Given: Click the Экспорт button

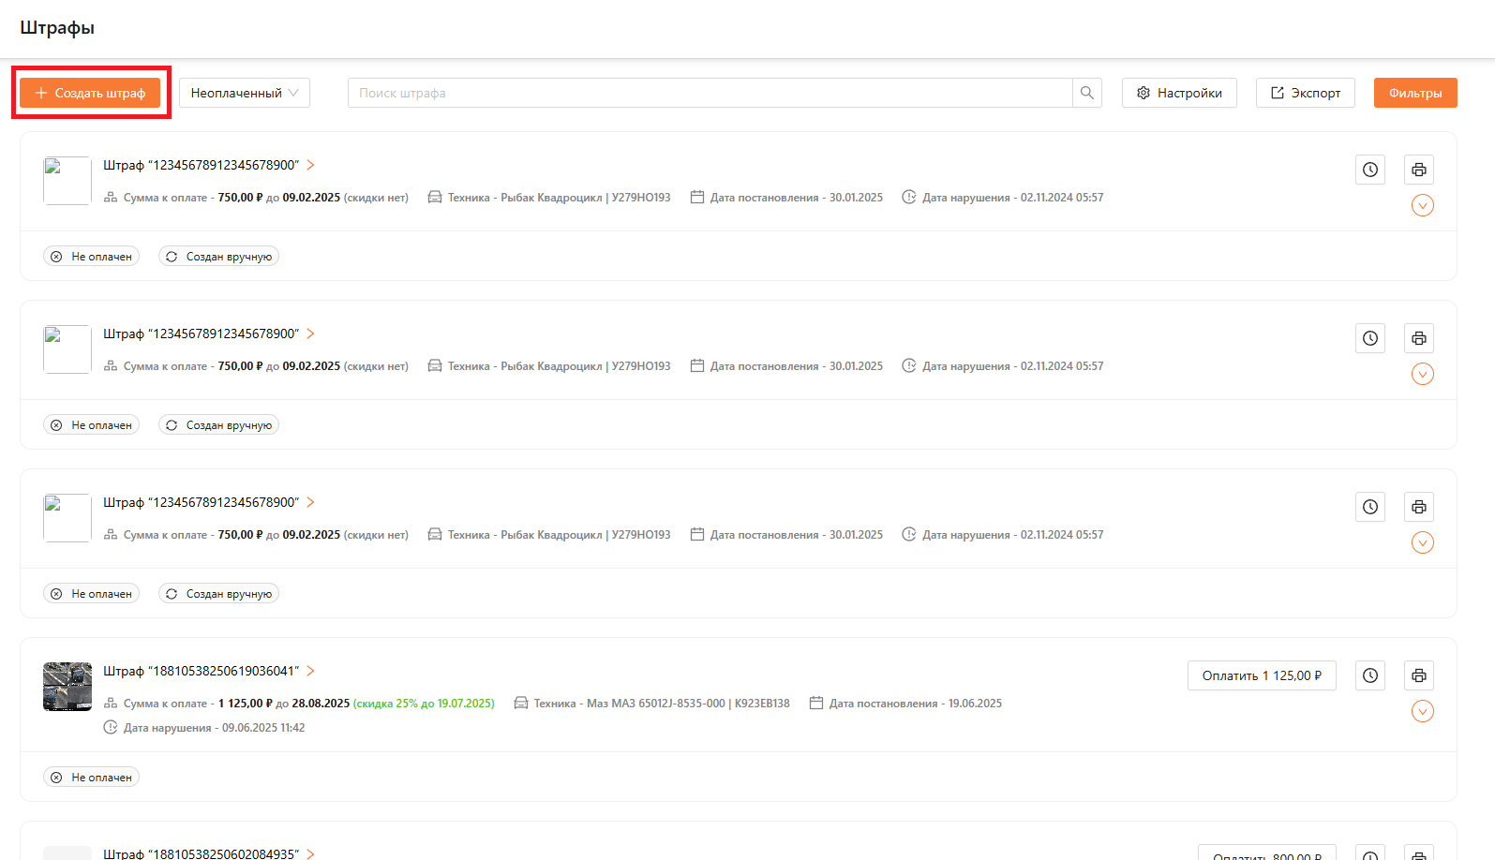Looking at the screenshot, I should (x=1305, y=93).
